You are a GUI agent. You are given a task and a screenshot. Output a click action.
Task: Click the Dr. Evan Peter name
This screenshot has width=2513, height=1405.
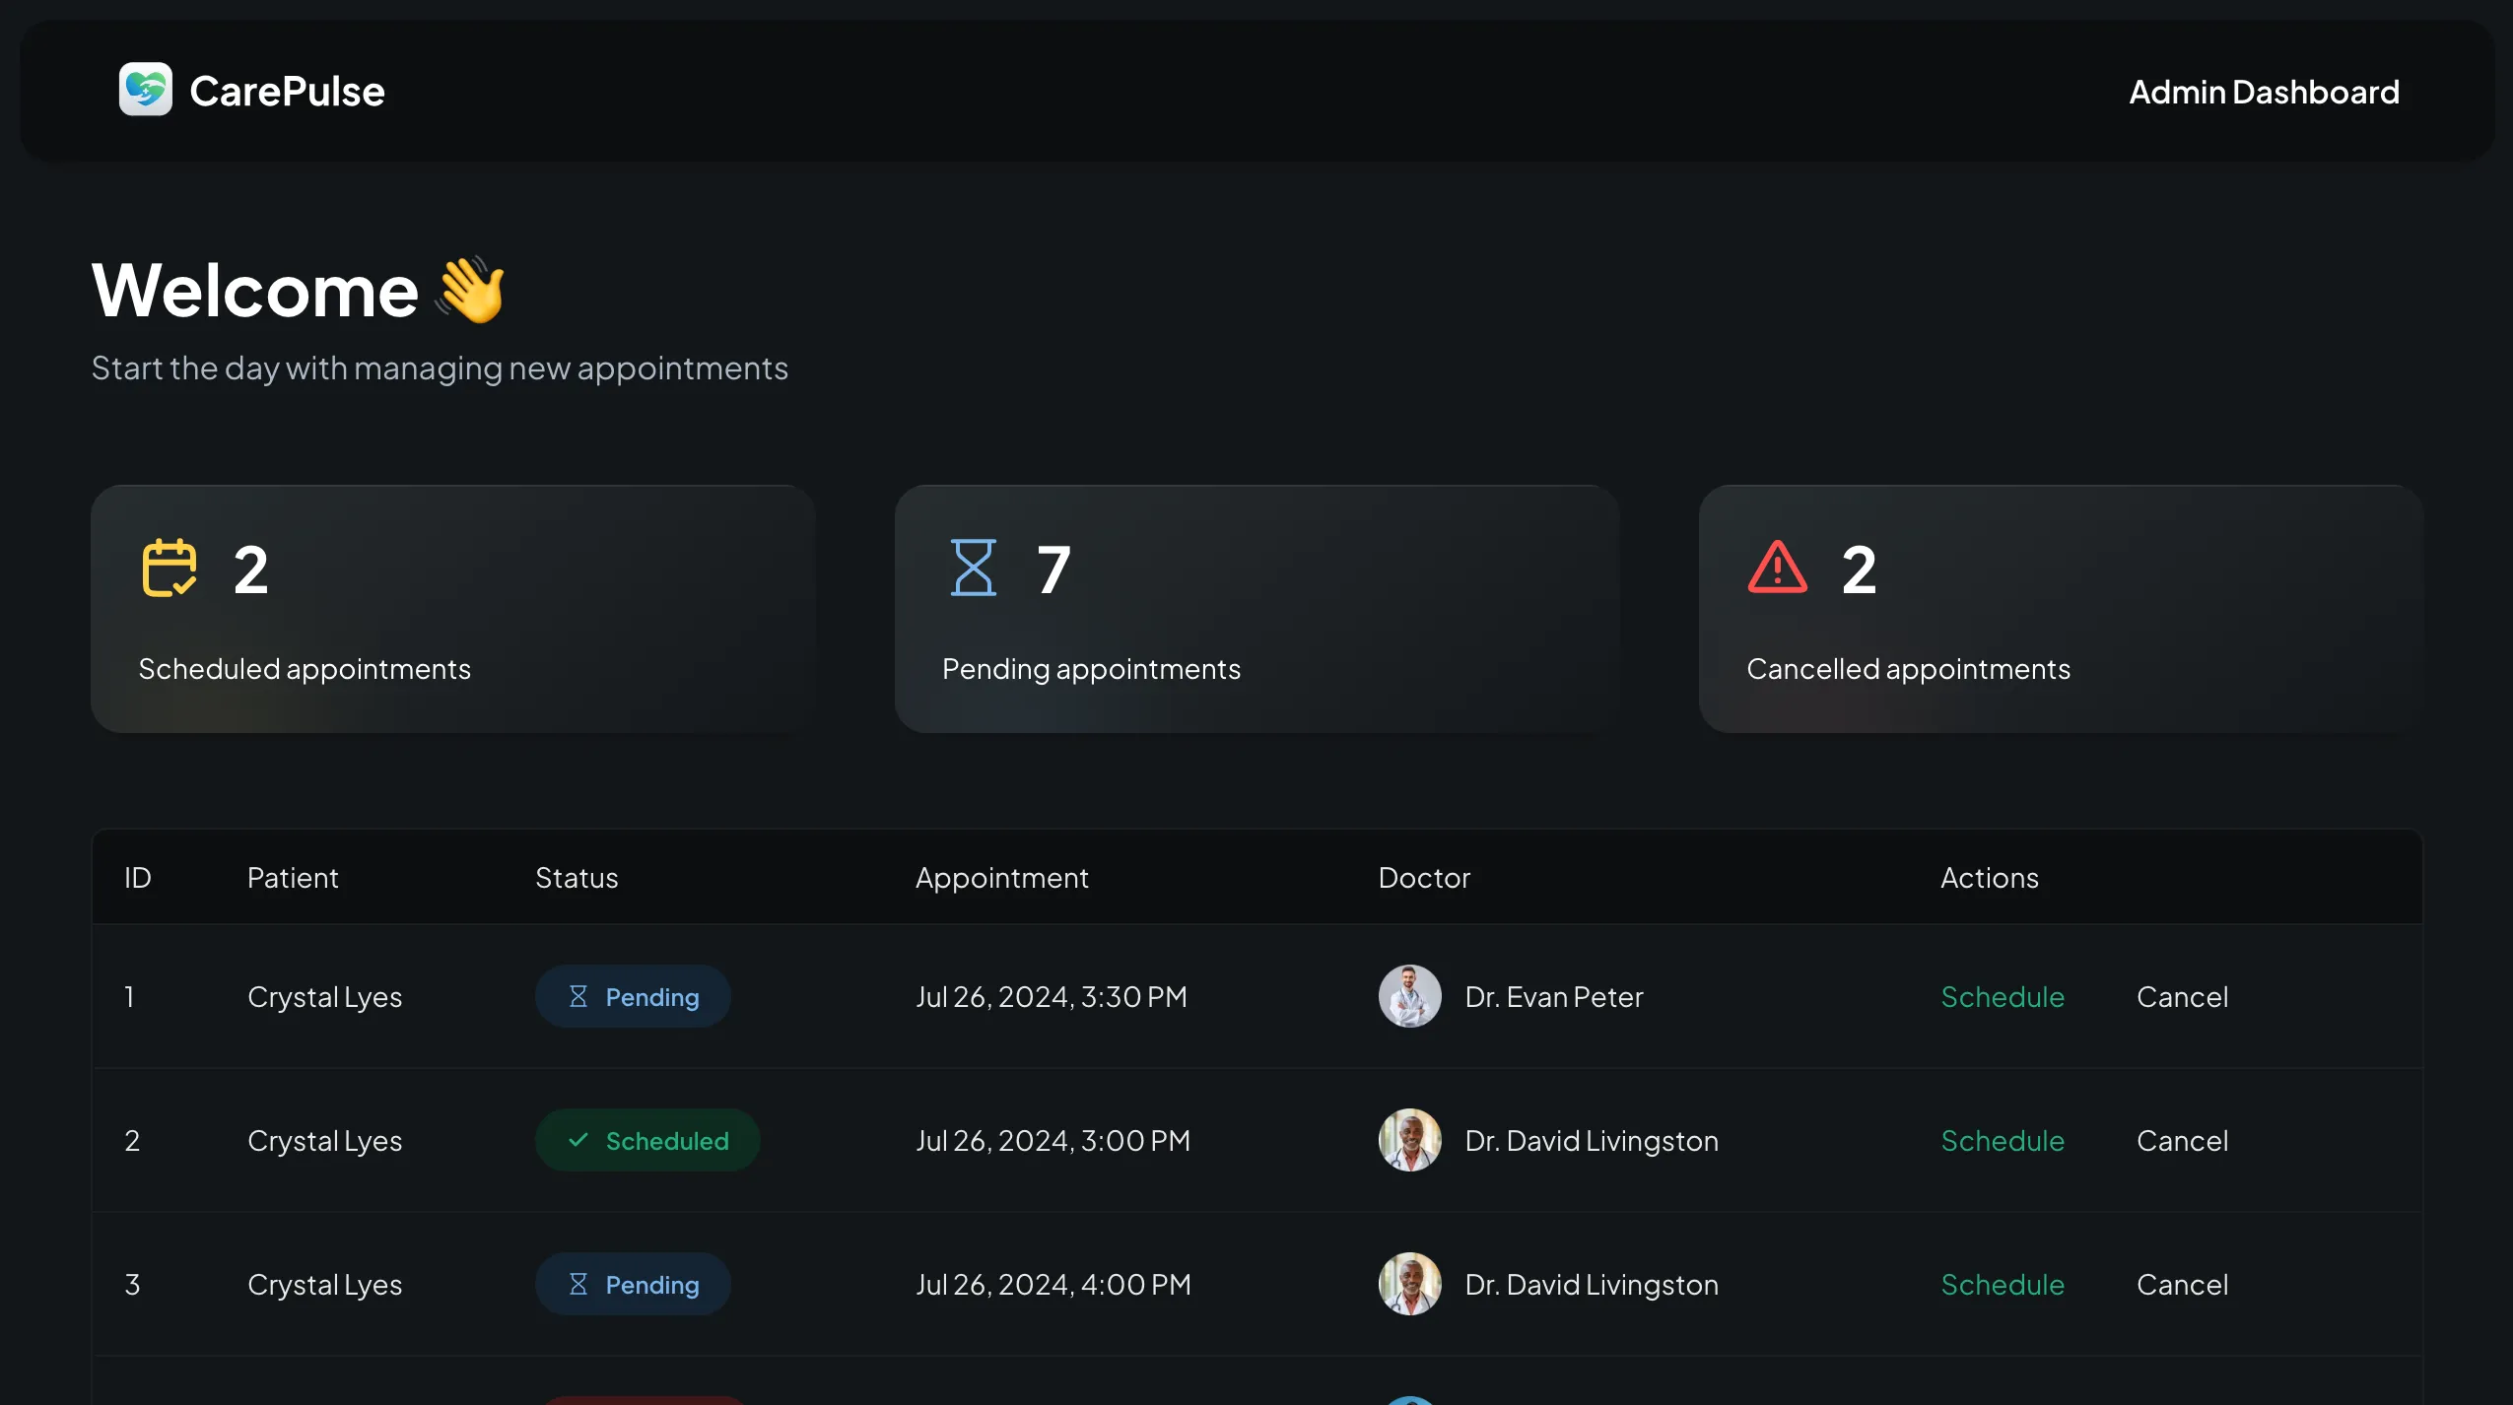(x=1554, y=996)
